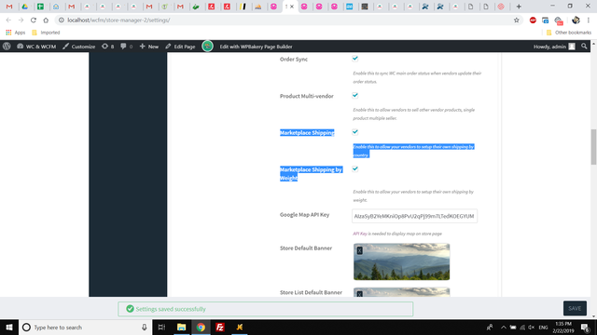
Task: Click the green WCFM store icon
Action: coord(207,47)
